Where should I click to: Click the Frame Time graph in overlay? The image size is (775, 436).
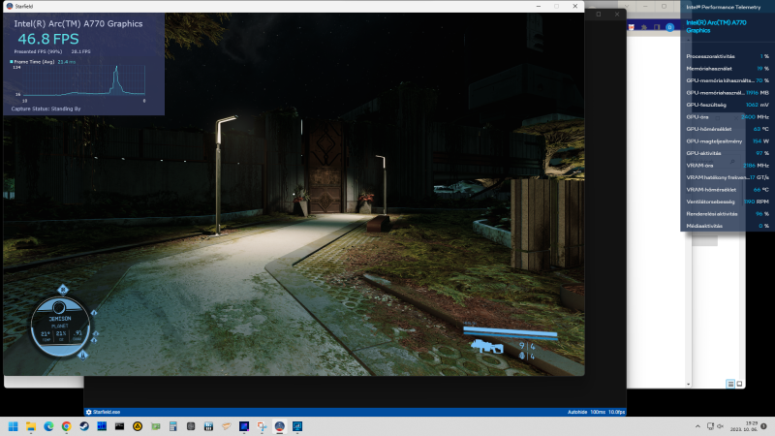point(84,80)
